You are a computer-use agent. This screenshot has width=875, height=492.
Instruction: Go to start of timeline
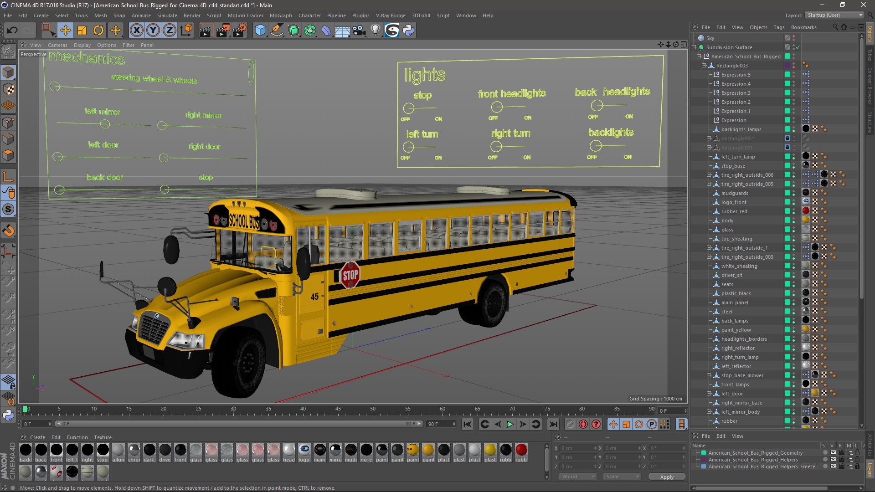(468, 424)
